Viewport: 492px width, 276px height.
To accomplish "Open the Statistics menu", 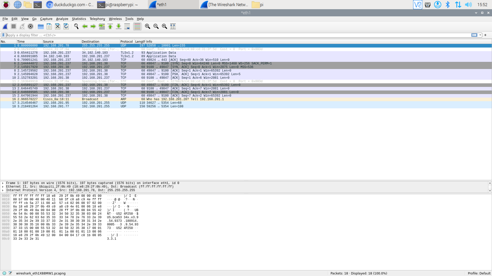I will [79, 19].
